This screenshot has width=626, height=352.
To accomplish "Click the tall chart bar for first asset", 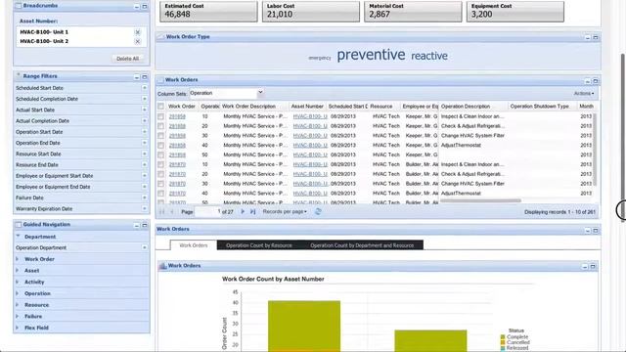I will point(304,326).
